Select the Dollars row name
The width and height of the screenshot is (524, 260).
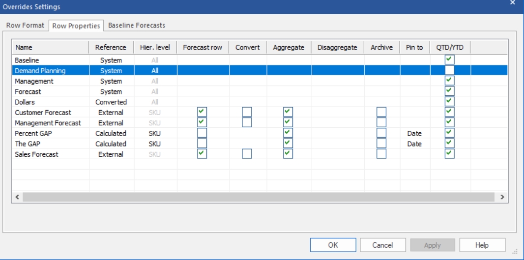25,102
